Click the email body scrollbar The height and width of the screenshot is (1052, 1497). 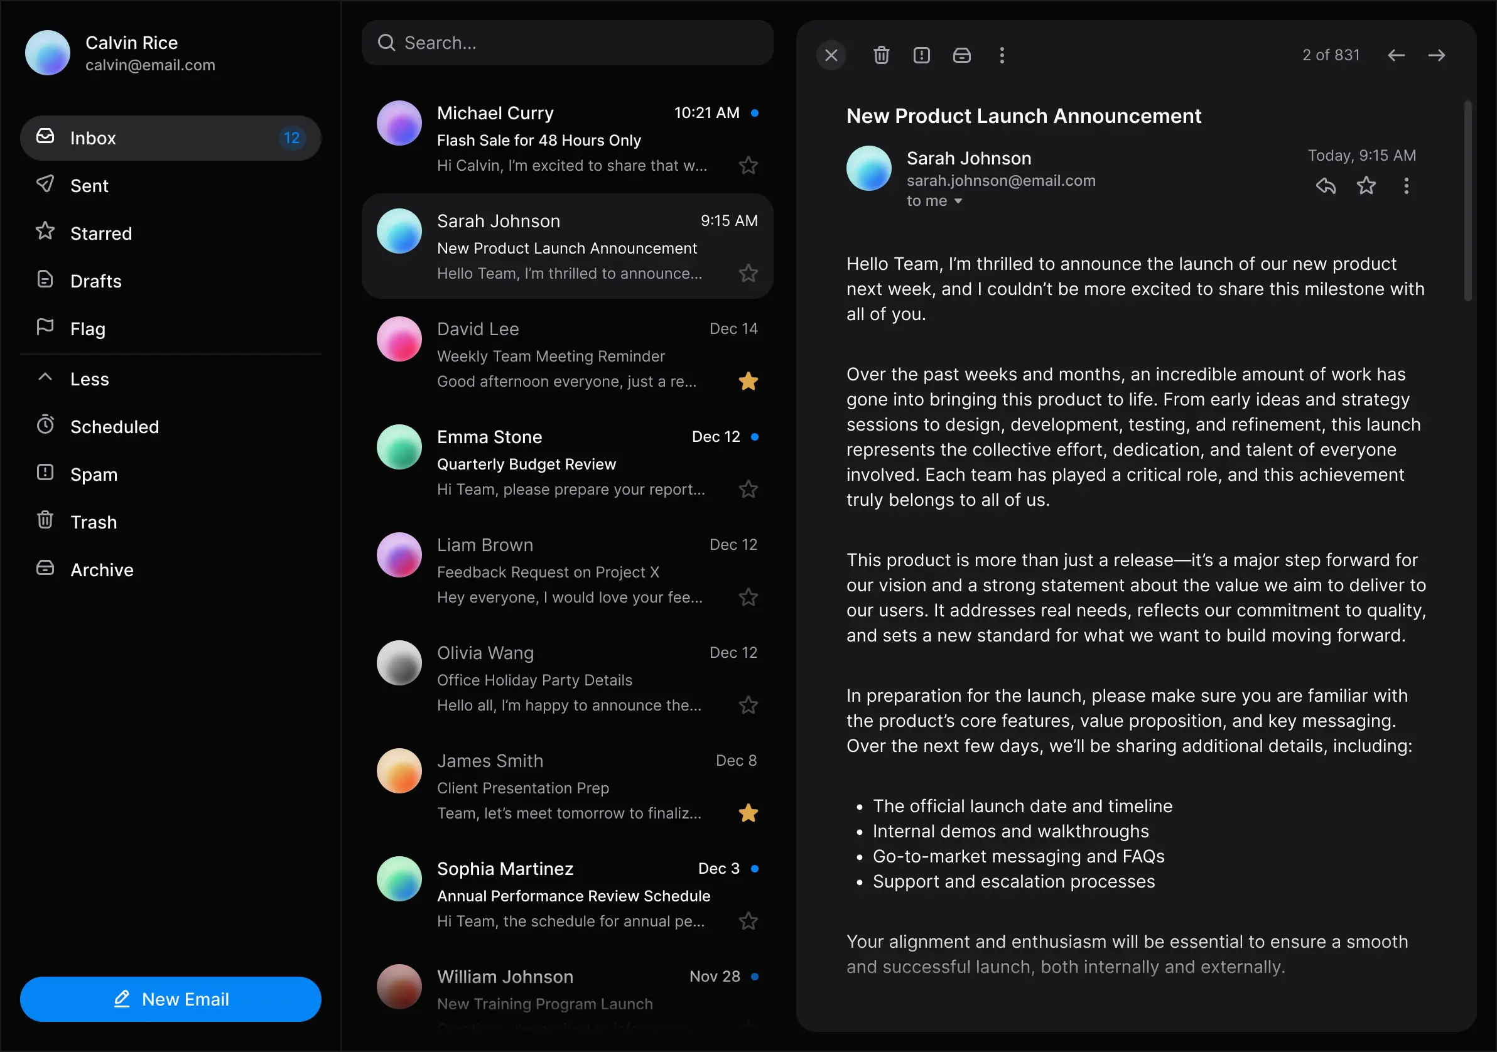pos(1467,201)
